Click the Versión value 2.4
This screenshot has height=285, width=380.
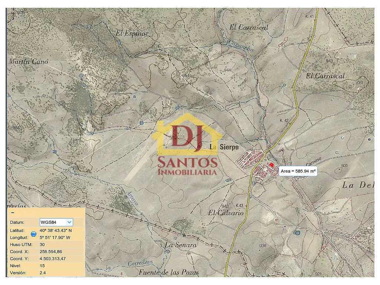coord(43,273)
